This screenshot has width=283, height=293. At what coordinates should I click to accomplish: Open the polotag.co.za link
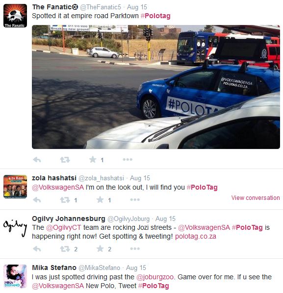click(x=196, y=236)
